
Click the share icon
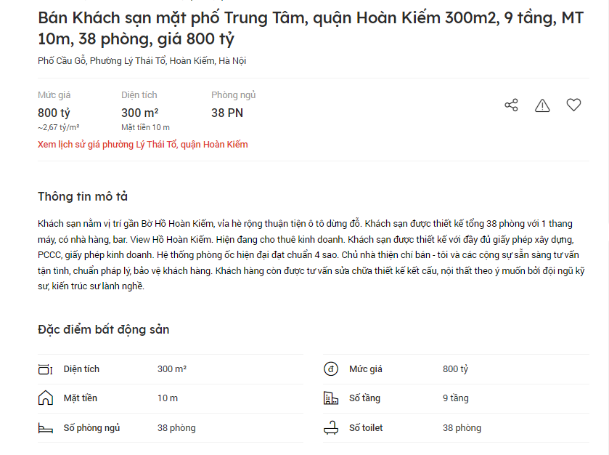(511, 105)
